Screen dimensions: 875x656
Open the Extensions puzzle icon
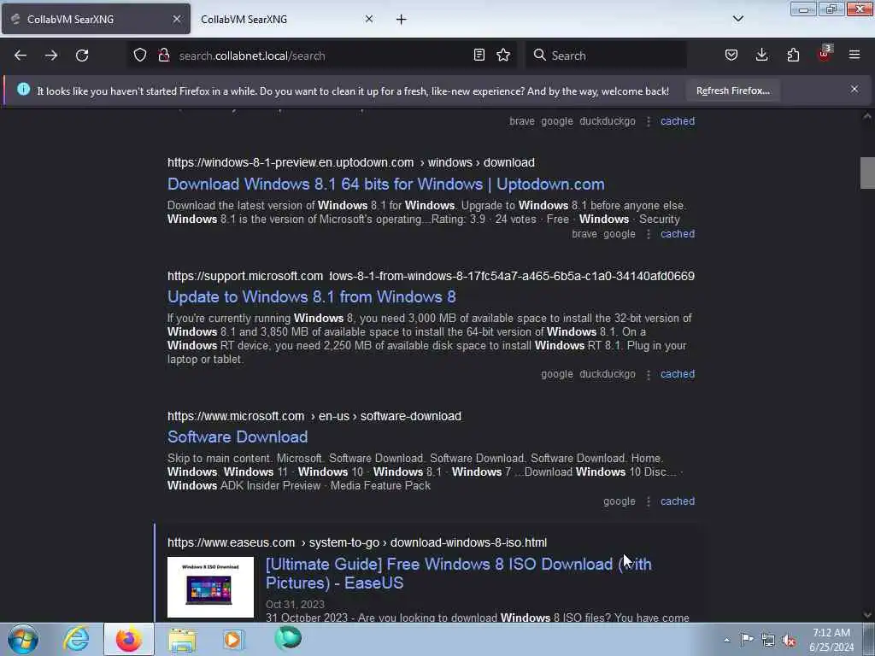(x=793, y=56)
